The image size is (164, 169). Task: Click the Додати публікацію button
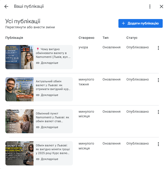point(141,23)
